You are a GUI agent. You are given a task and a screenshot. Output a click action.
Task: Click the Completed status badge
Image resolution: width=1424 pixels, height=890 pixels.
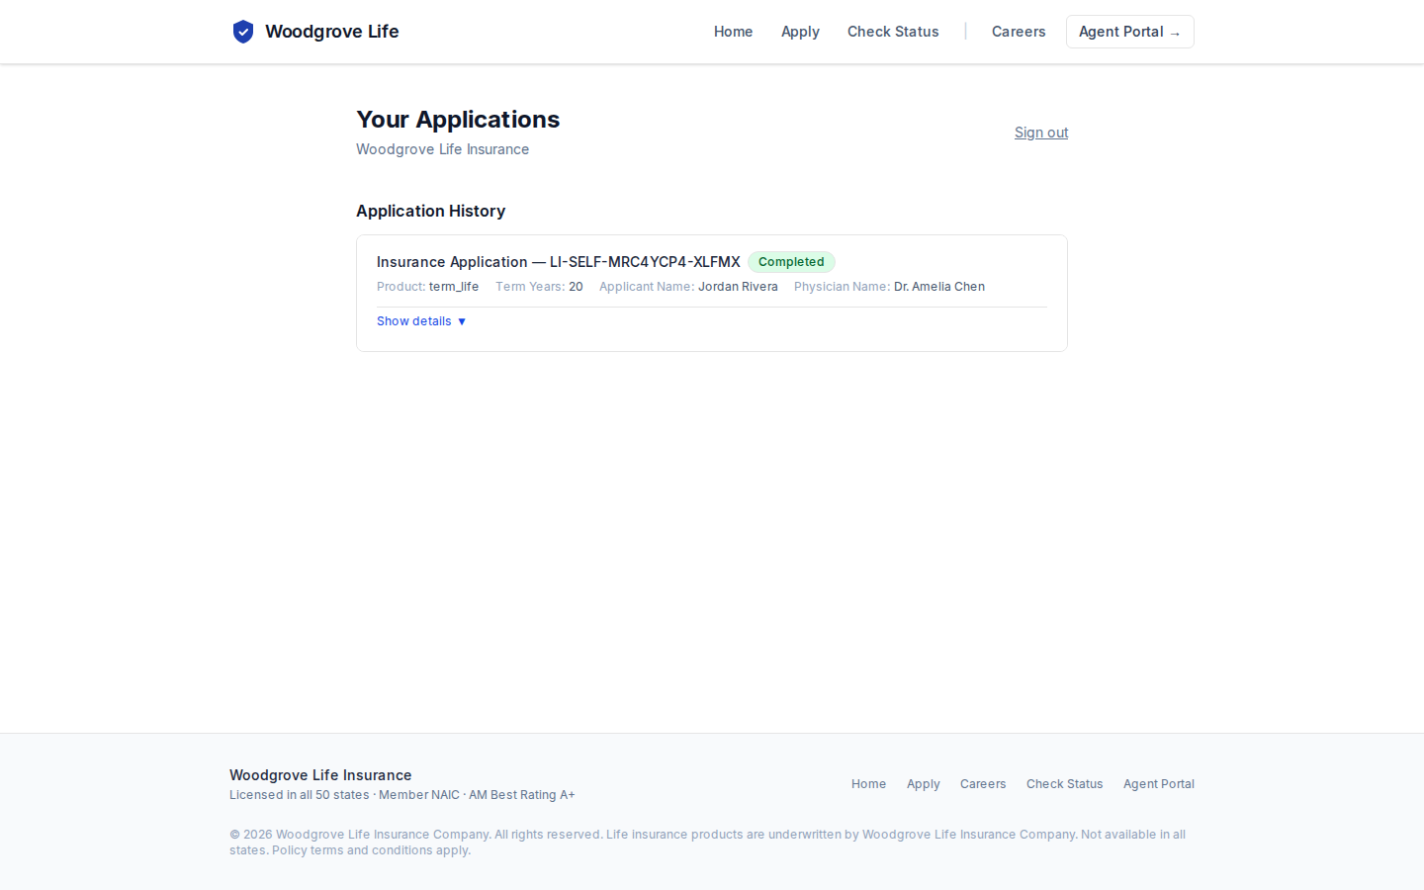coord(791,262)
